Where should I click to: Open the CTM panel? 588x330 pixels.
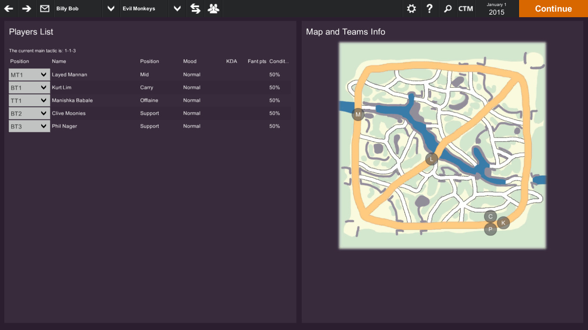tap(466, 8)
